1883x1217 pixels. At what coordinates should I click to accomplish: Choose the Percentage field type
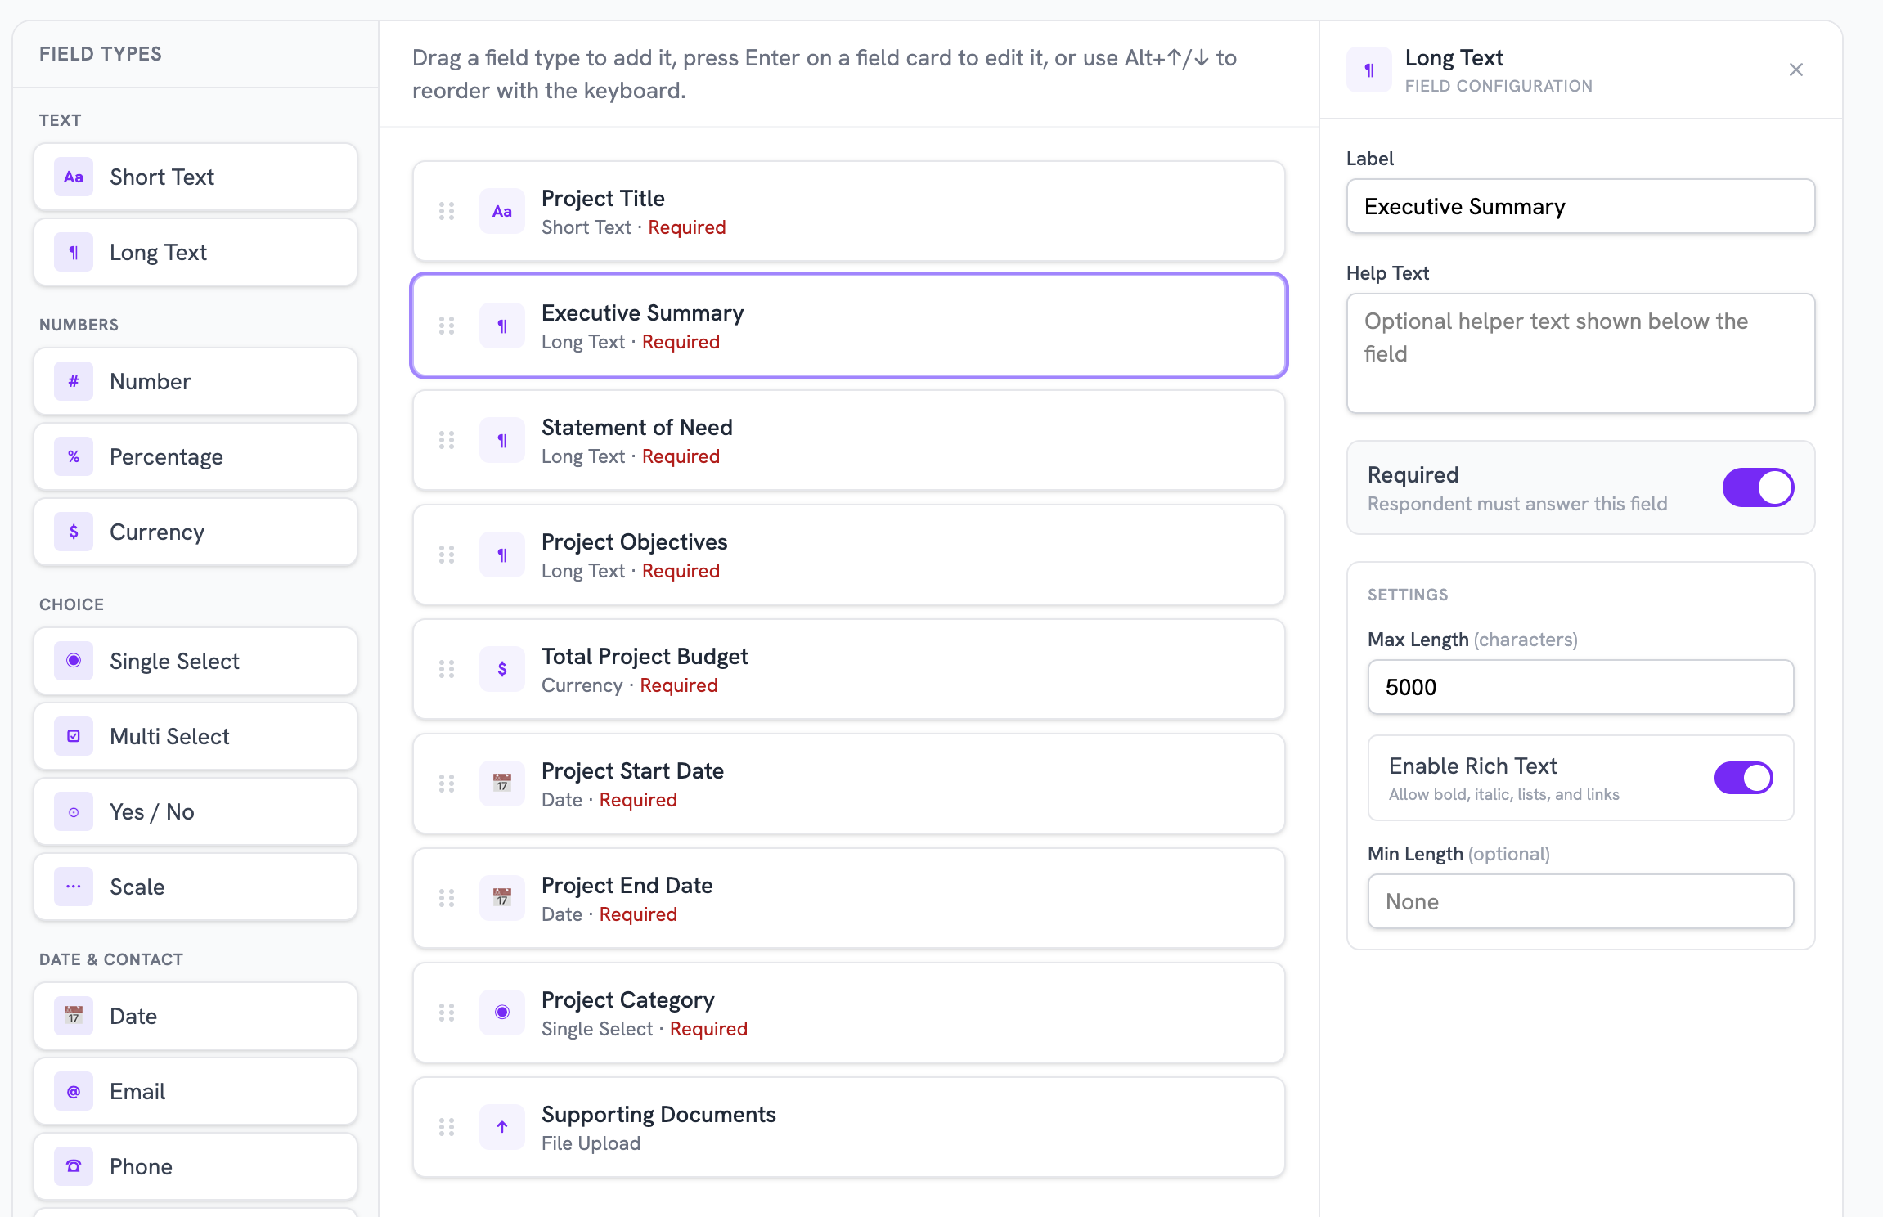click(195, 457)
